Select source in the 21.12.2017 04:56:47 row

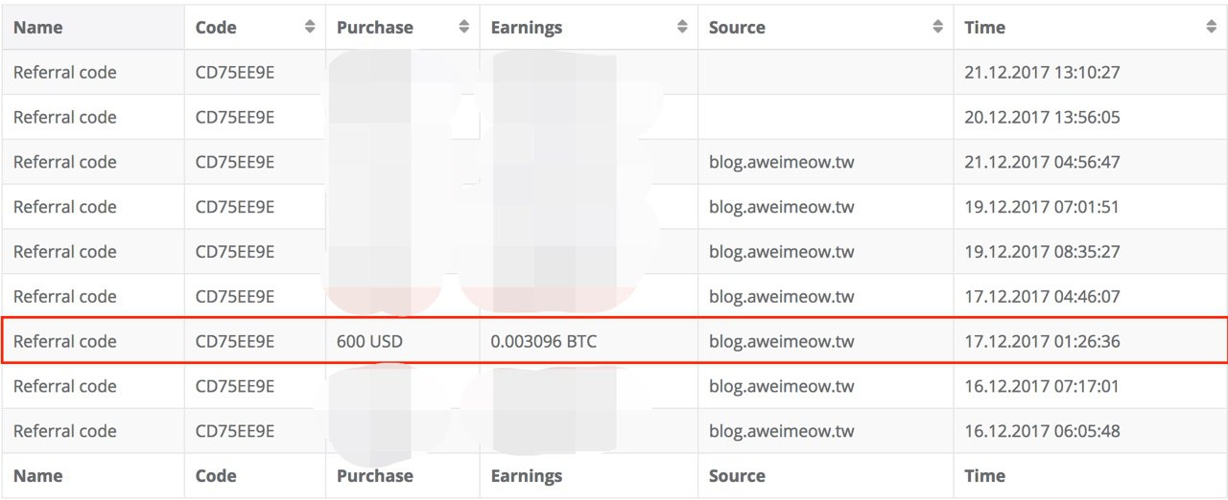click(x=781, y=162)
